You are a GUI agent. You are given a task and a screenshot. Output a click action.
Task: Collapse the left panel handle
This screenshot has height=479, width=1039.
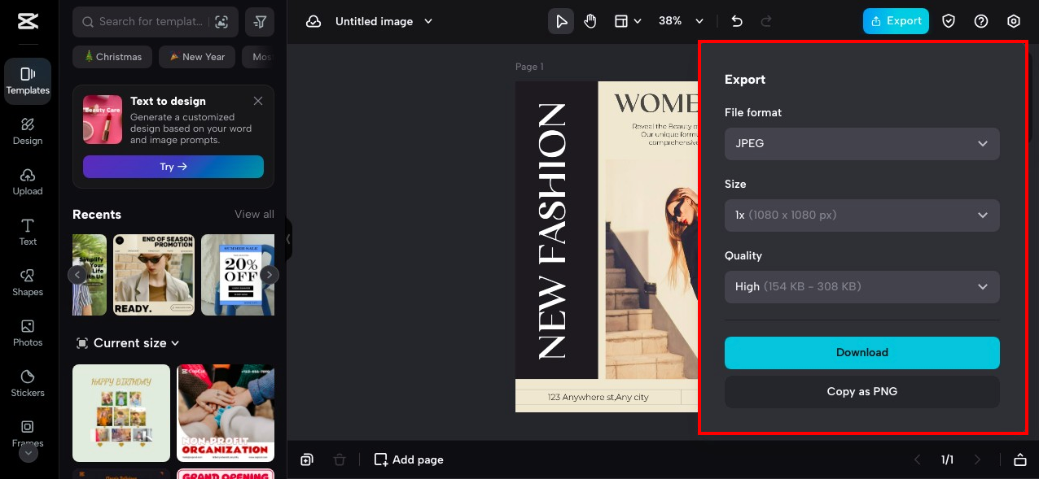pos(288,239)
